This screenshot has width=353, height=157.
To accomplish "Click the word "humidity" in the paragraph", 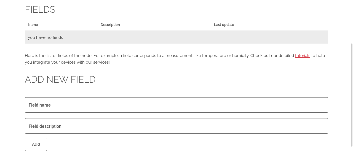I will (x=240, y=56).
